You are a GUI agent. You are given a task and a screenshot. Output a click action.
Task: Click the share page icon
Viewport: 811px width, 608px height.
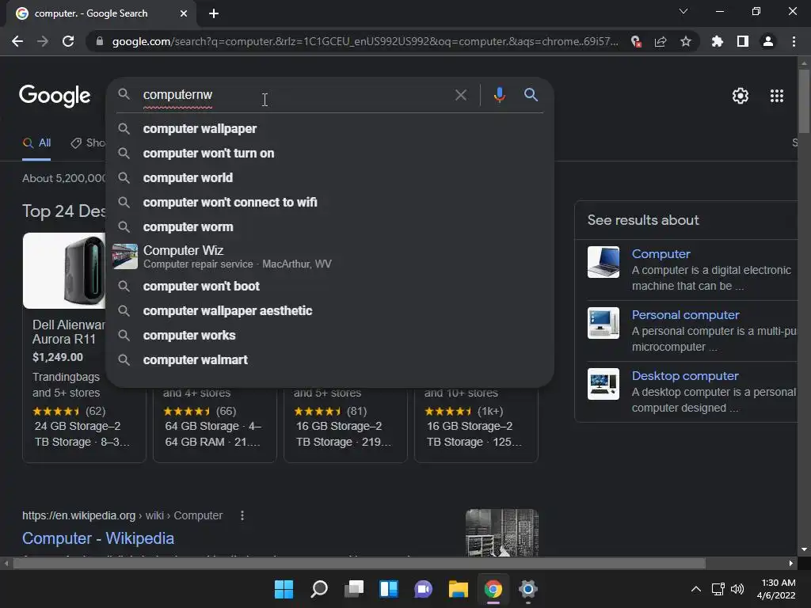(x=661, y=41)
